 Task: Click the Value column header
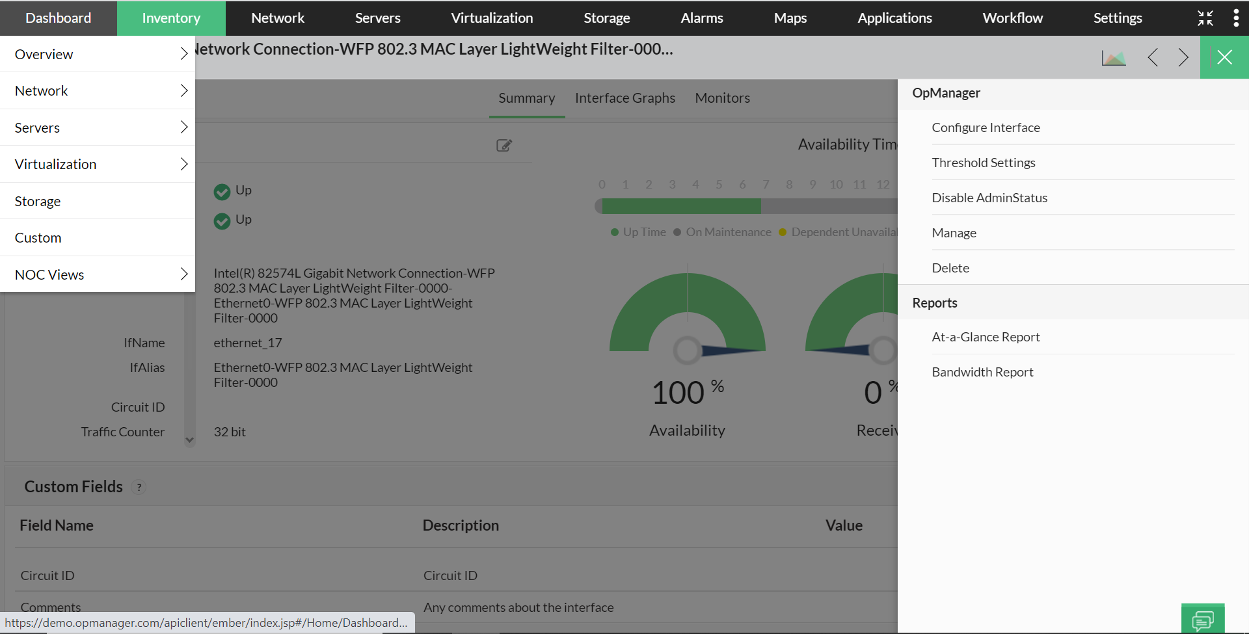(844, 525)
